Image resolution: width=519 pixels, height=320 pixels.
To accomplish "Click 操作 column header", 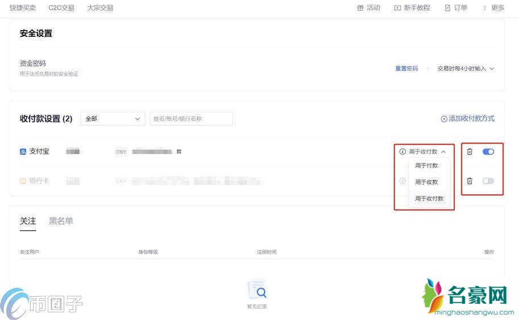I will click(489, 252).
